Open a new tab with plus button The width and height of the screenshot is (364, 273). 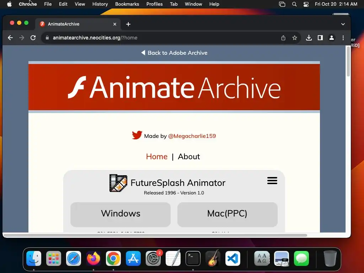tap(128, 24)
